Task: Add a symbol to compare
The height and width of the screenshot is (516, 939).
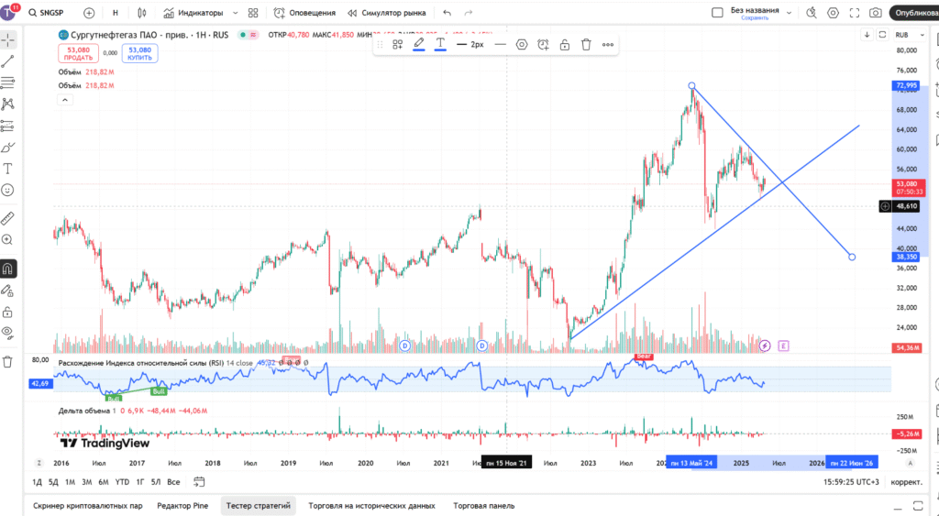Action: tap(89, 13)
